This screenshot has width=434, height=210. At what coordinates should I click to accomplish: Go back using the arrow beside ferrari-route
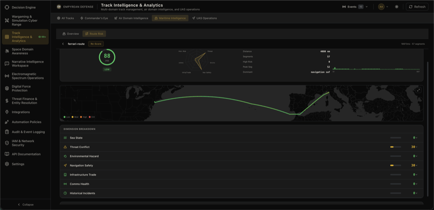click(63, 44)
